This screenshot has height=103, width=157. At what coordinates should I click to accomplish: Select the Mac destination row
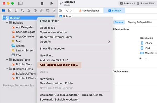pyautogui.click(x=148, y=53)
